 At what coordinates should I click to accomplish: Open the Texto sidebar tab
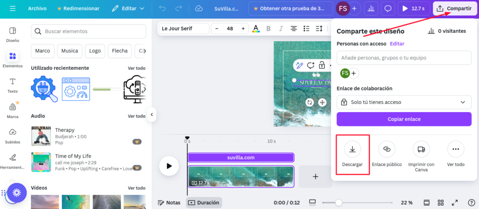(13, 85)
